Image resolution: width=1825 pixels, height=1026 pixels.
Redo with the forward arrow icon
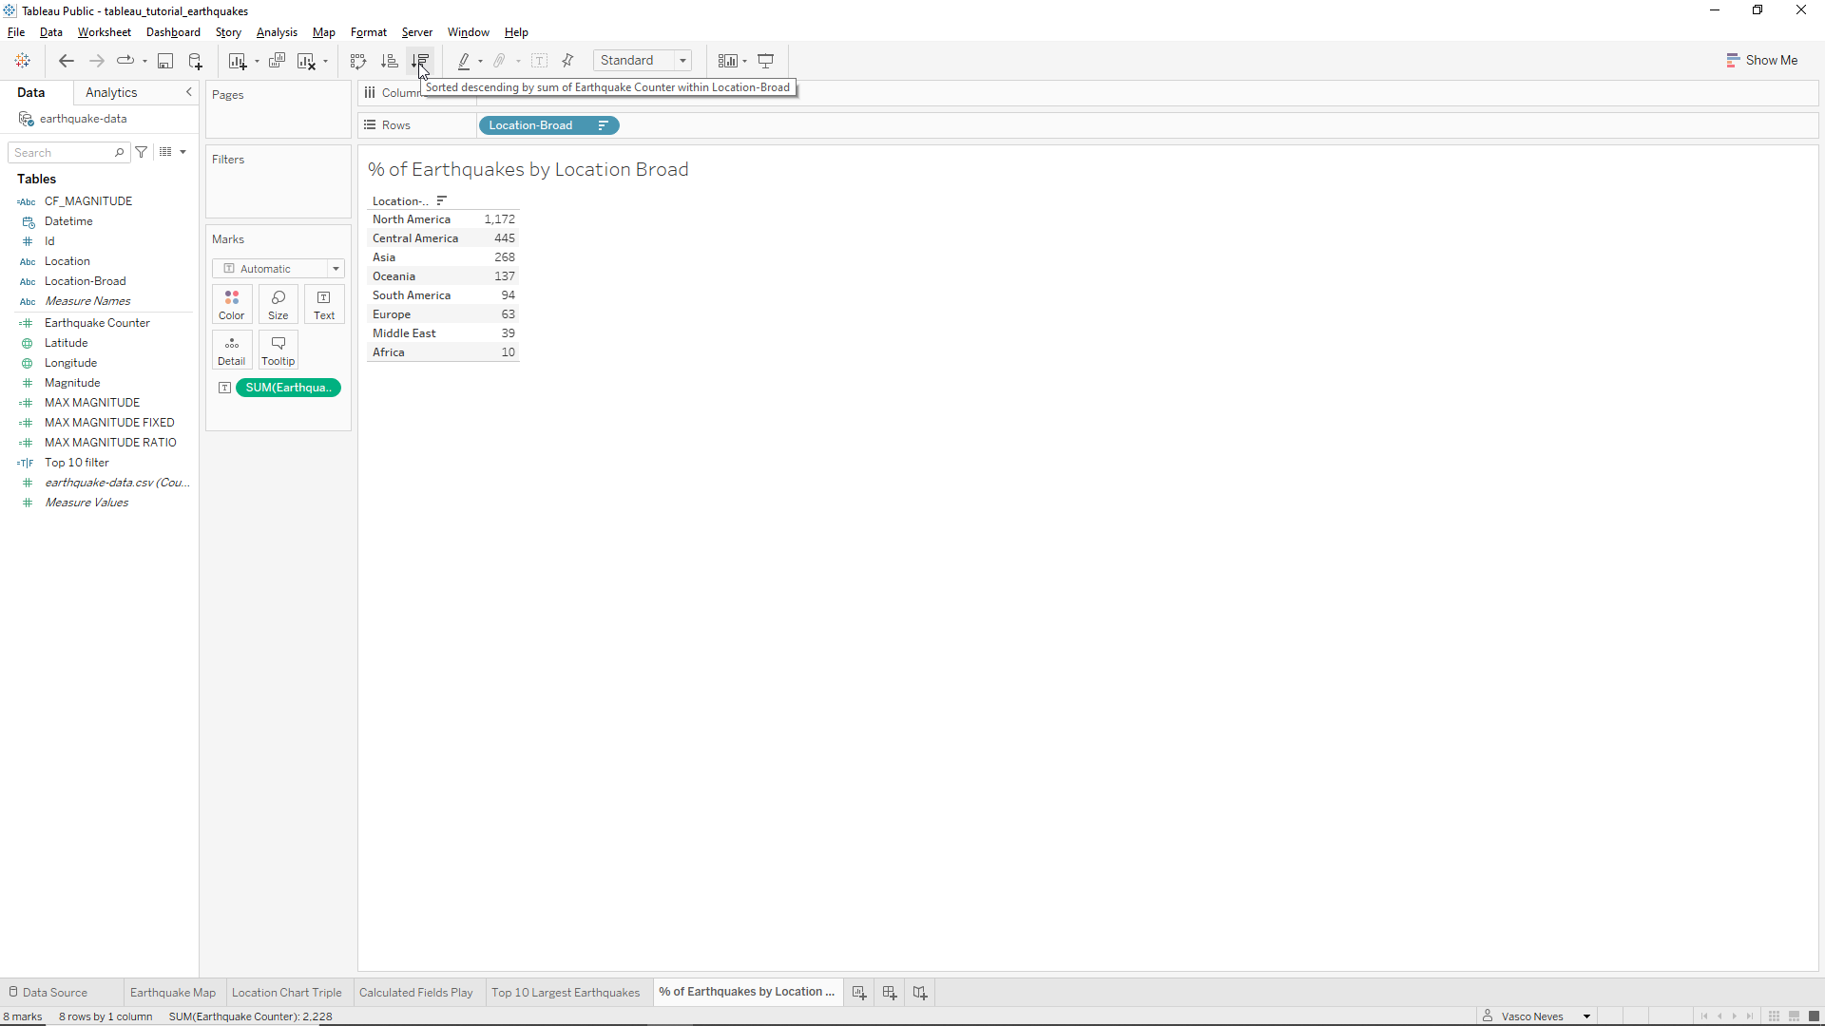(x=96, y=61)
